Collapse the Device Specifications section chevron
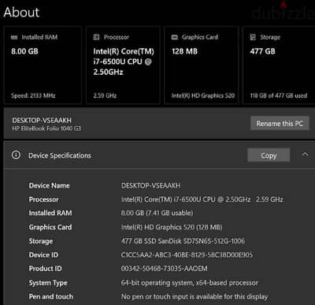The height and width of the screenshot is (305, 315). pos(305,154)
